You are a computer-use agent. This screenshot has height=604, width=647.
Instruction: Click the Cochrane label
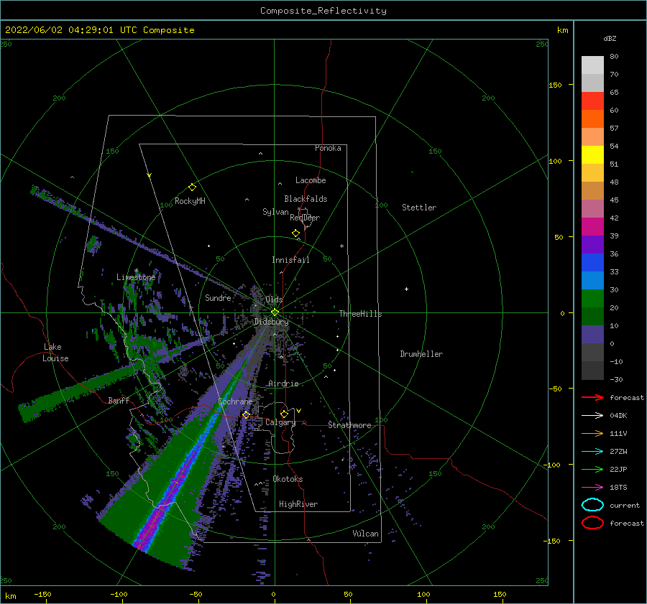(x=235, y=401)
